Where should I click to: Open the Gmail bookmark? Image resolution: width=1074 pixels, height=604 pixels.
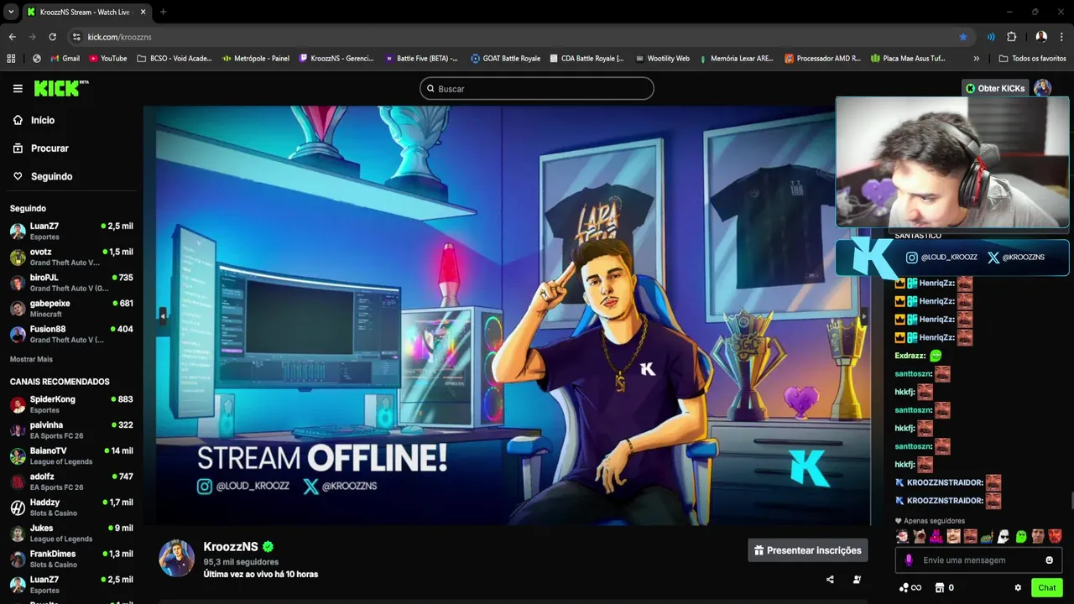[x=65, y=59]
